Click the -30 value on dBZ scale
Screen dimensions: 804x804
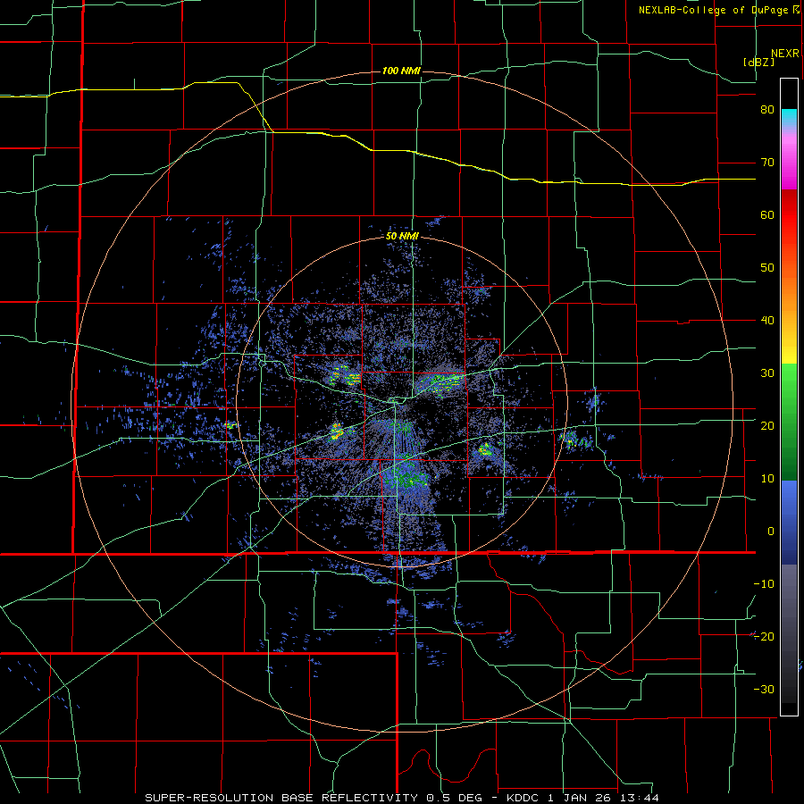coord(764,689)
